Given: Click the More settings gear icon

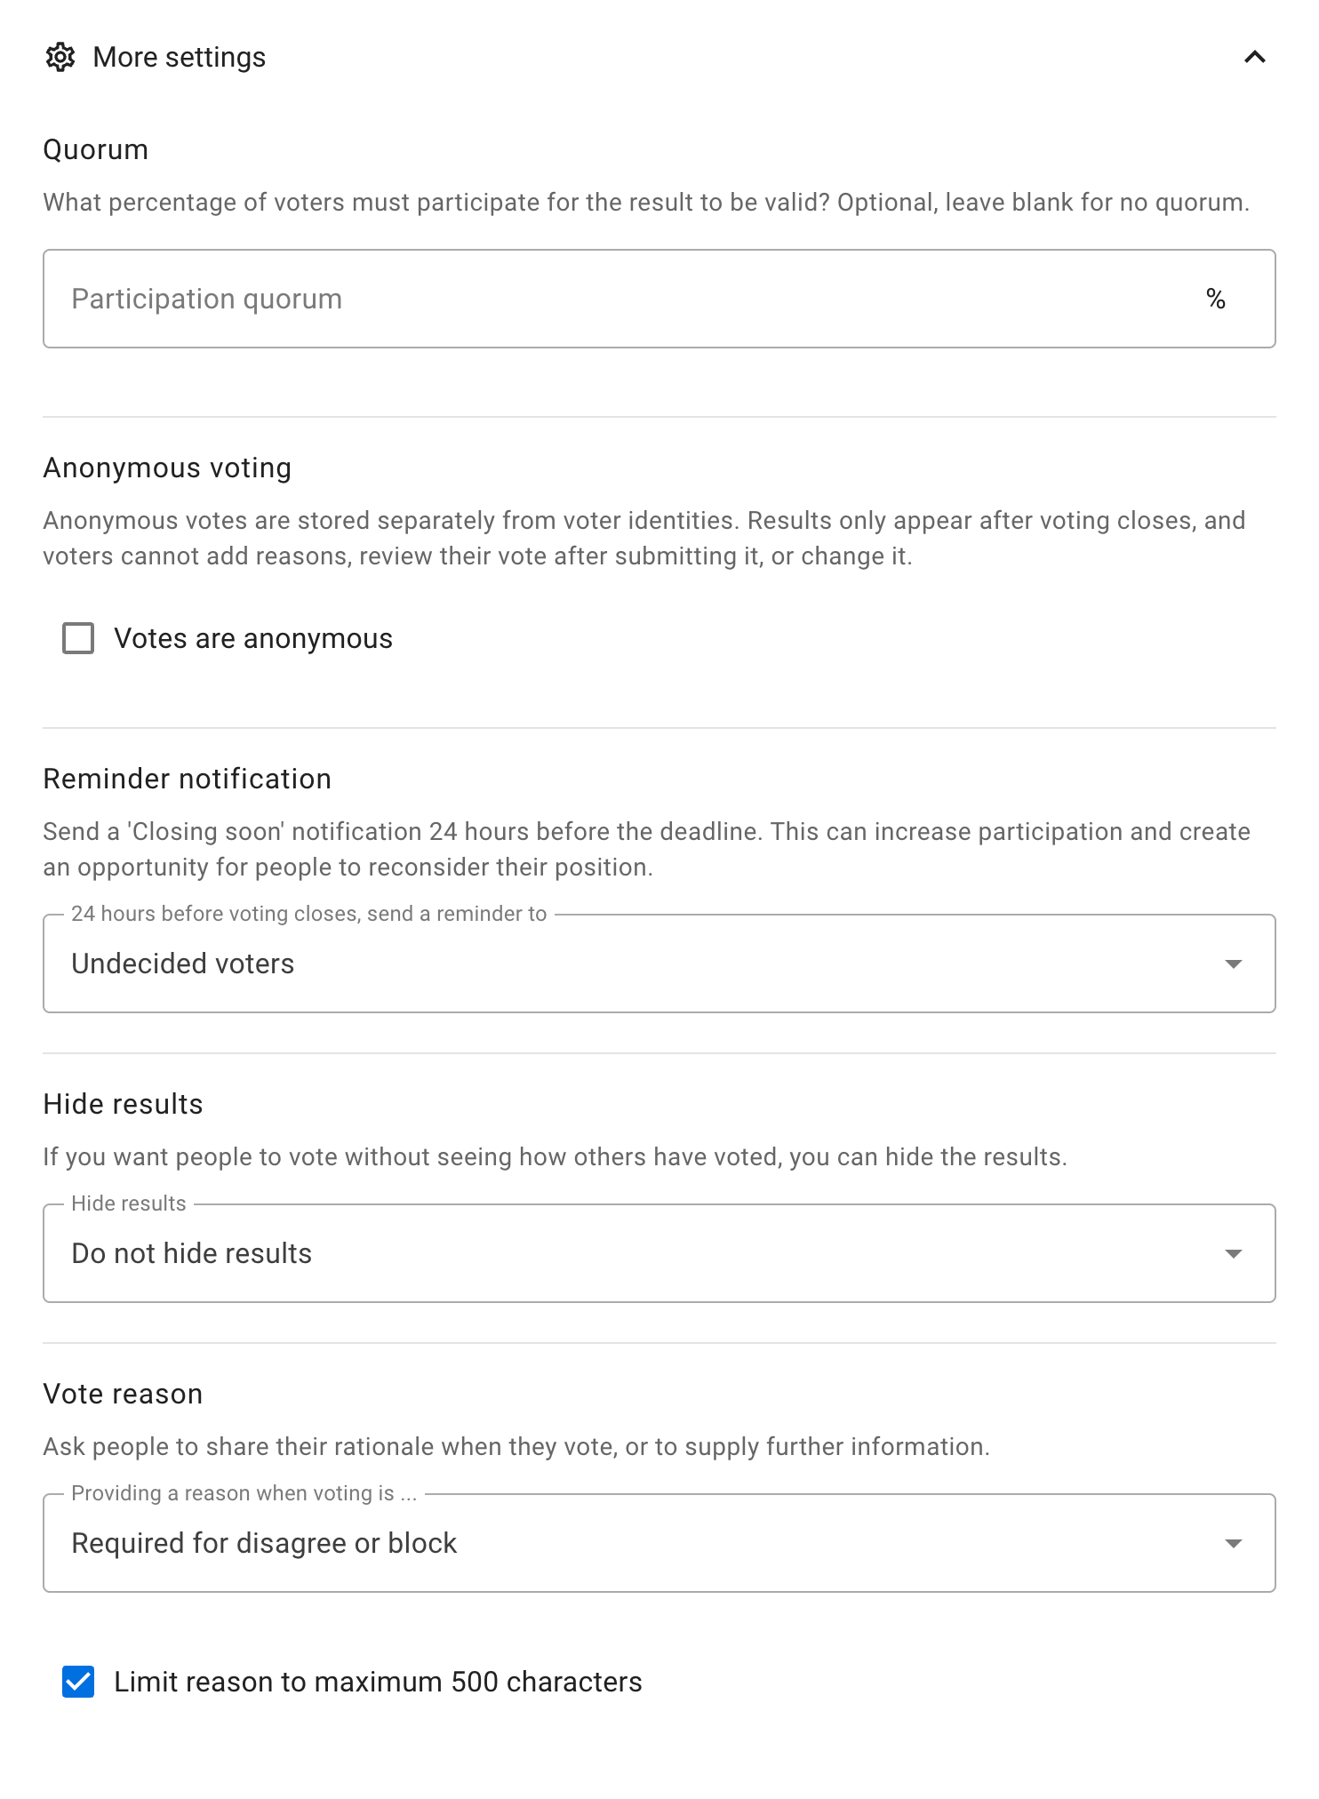Looking at the screenshot, I should point(60,57).
